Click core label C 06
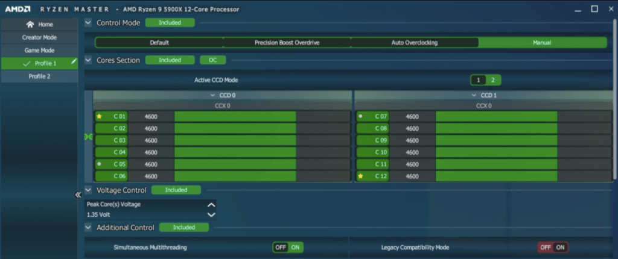Image resolution: width=618 pixels, height=259 pixels. [x=111, y=176]
